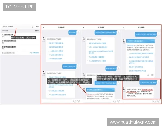Tap the plus attachment icon in leftmost chat
The height and width of the screenshot is (129, 162).
coord(79,101)
